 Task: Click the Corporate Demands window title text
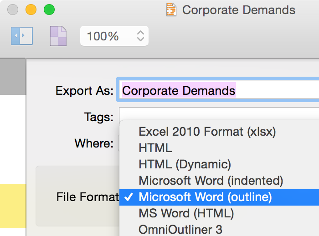[239, 10]
